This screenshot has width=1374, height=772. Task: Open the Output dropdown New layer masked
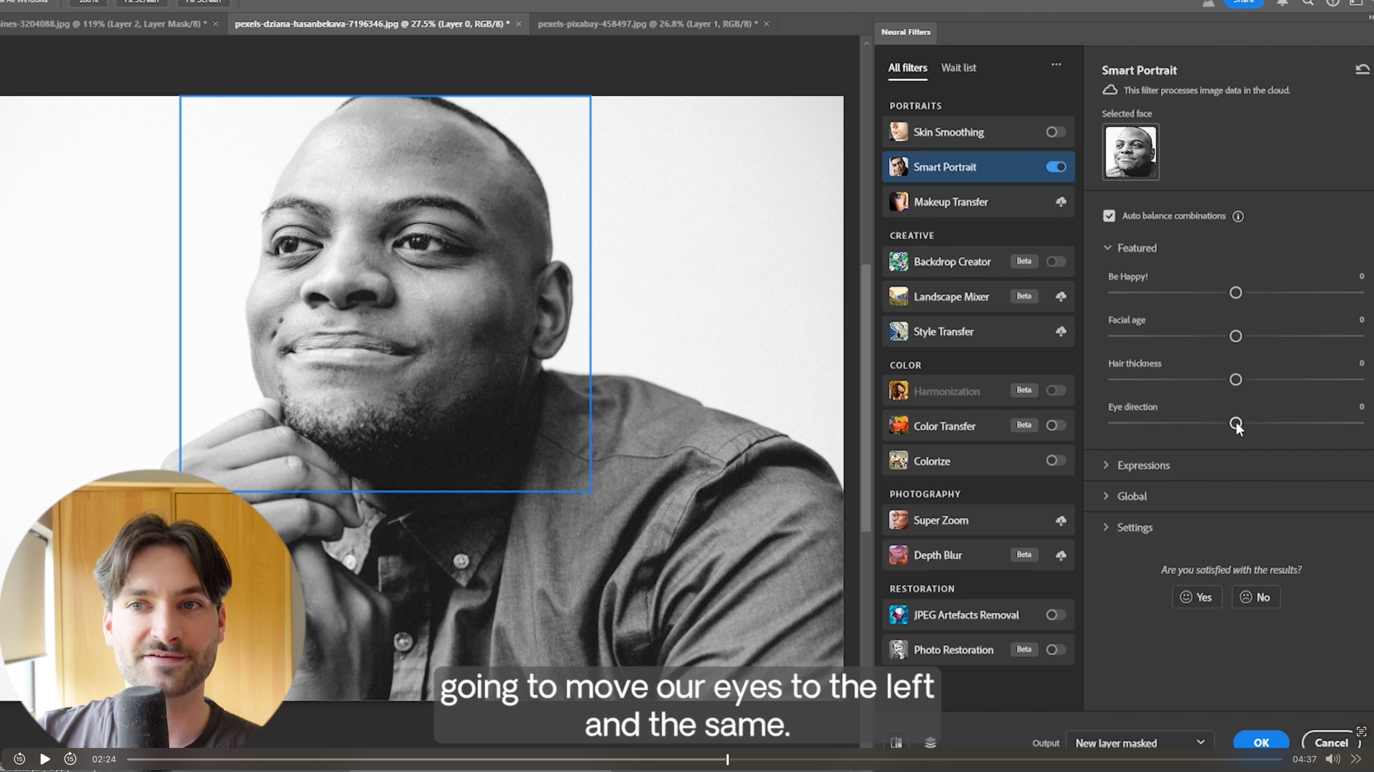(x=1140, y=743)
